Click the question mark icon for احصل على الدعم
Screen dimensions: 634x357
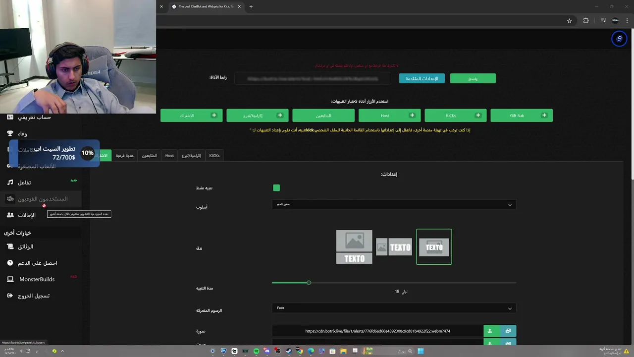(10, 263)
